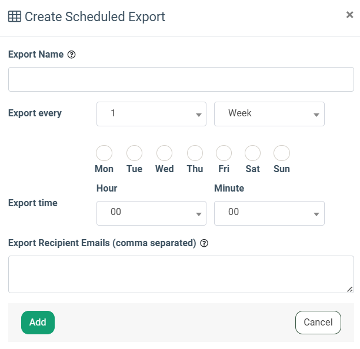Select Sunday as export day
The image size is (360, 349).
282,153
